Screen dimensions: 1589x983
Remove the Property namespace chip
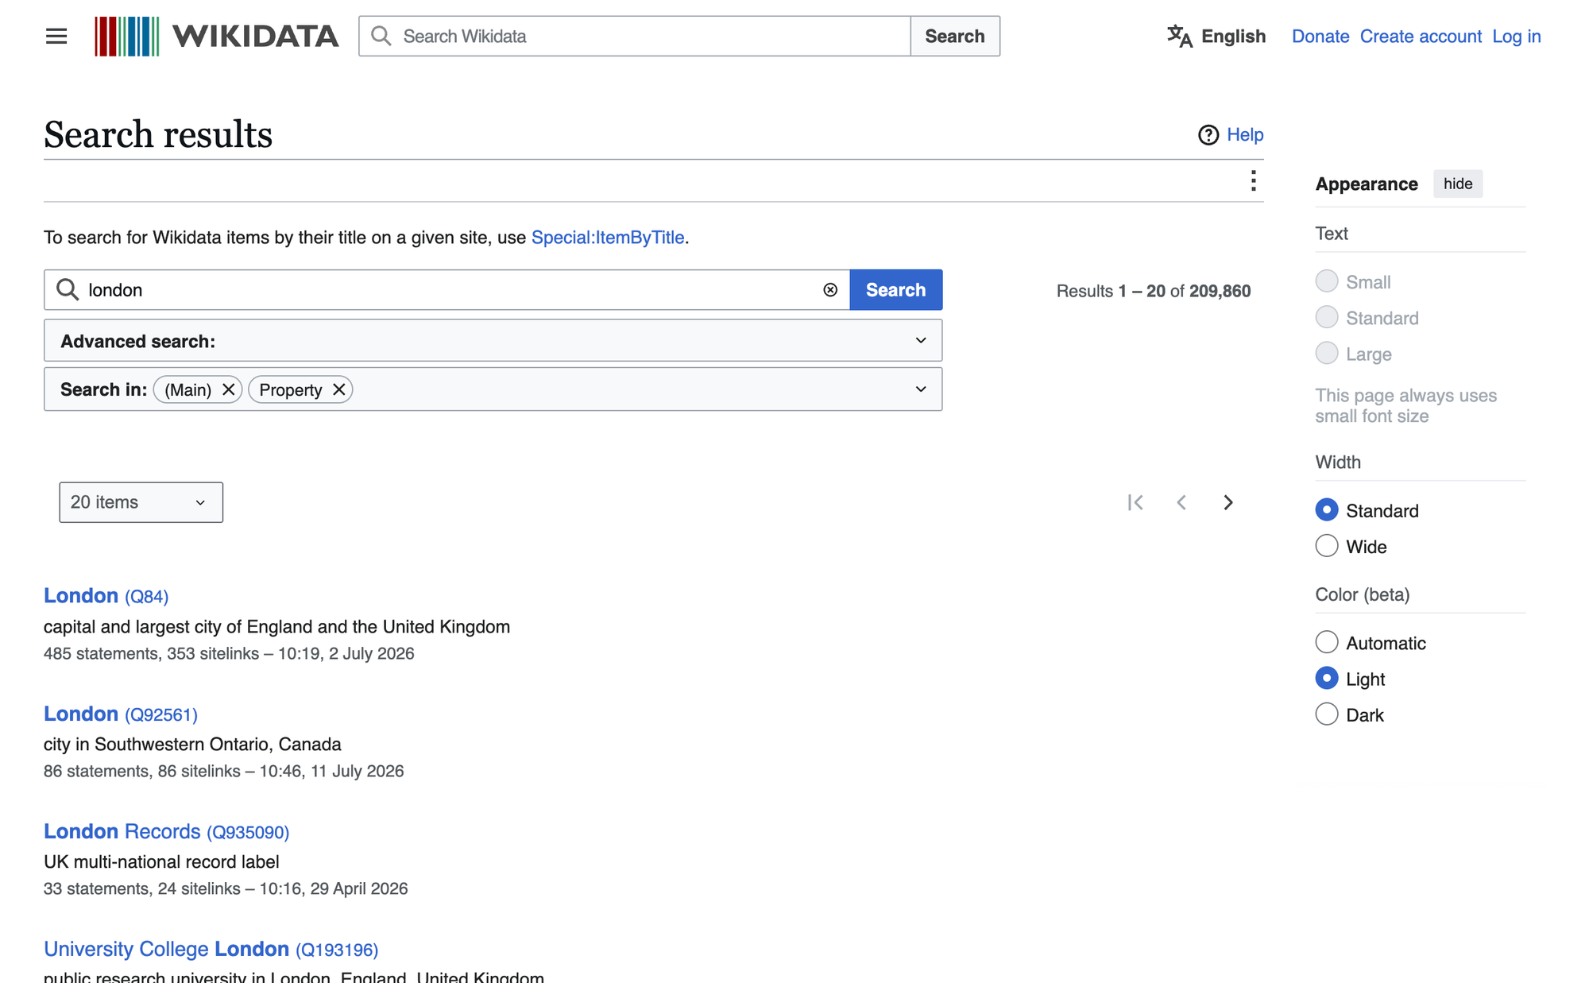pyautogui.click(x=338, y=389)
